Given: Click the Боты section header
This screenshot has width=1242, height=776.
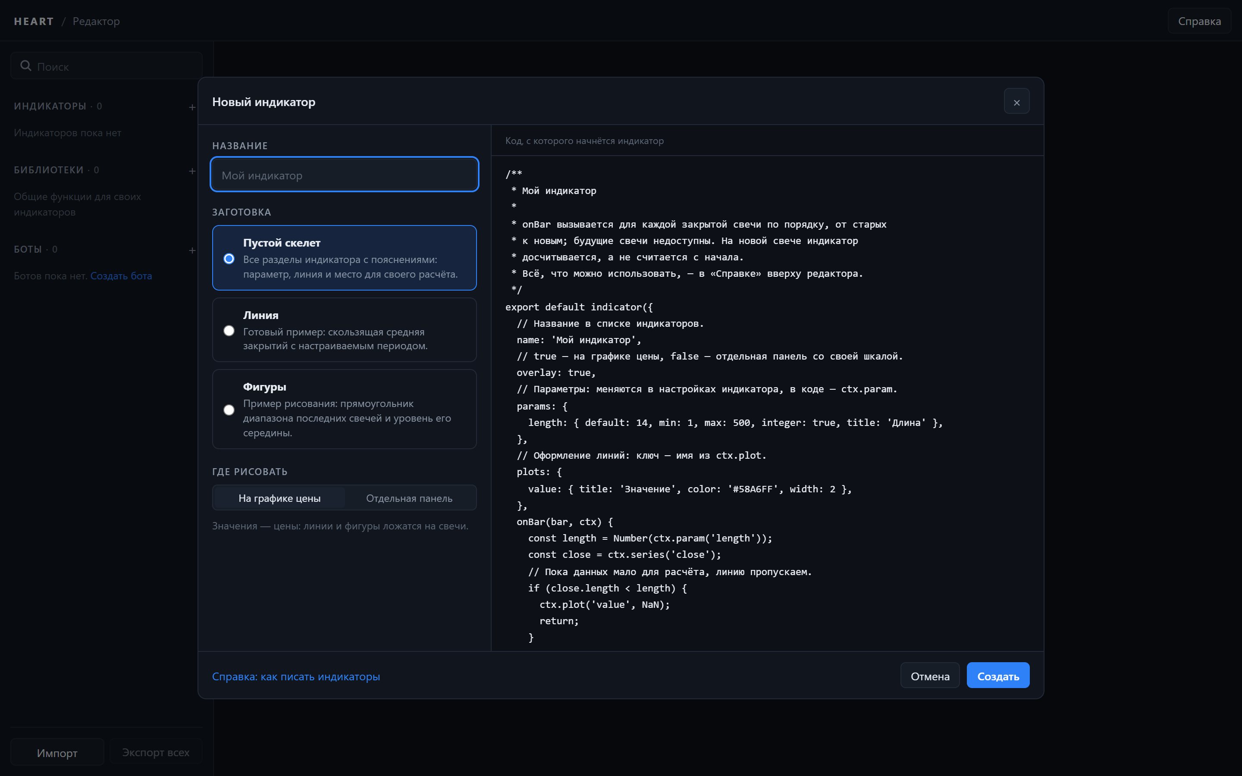Looking at the screenshot, I should pos(28,250).
